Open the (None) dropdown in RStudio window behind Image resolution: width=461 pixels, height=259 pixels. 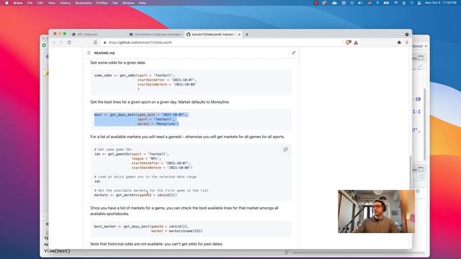420,46
